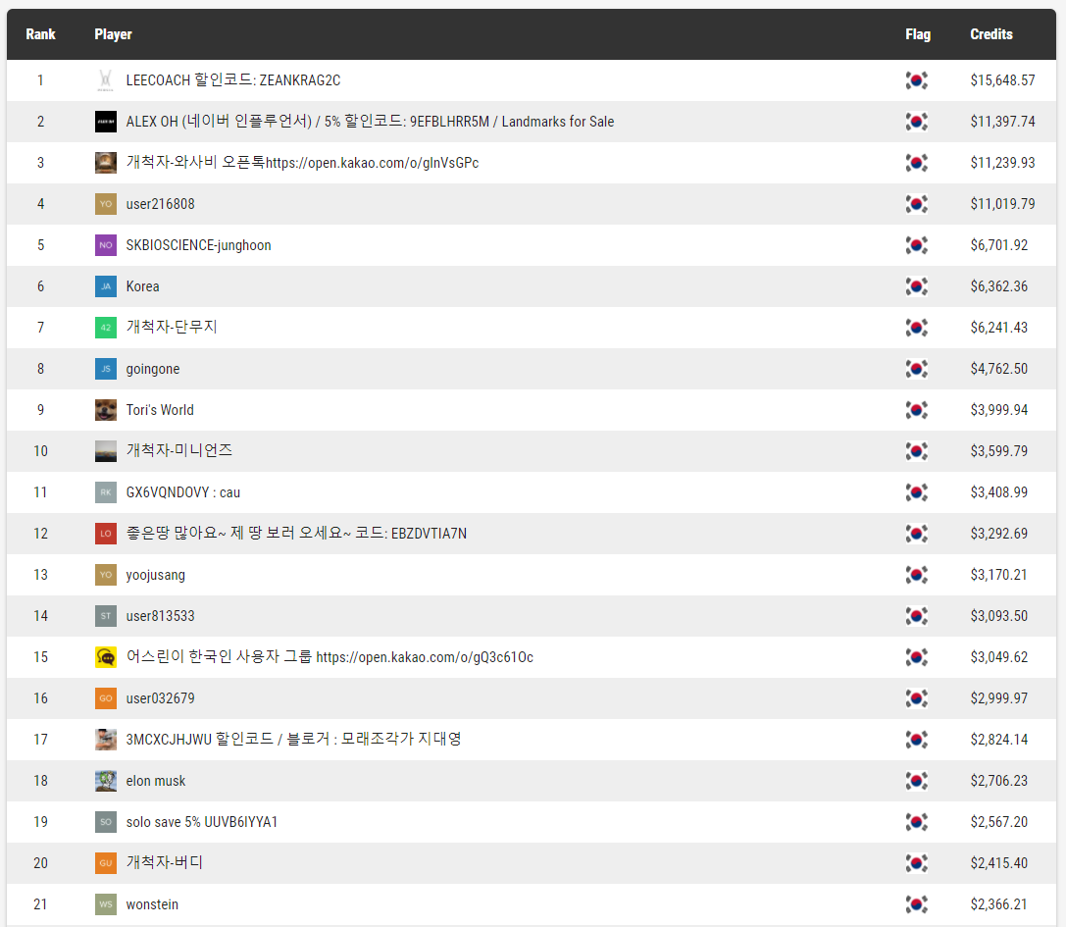Click user032679 orange GO avatar

click(105, 698)
